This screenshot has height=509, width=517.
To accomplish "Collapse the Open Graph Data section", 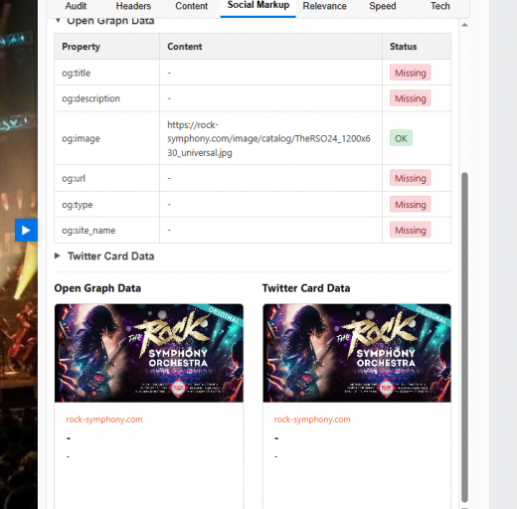I will (x=104, y=21).
